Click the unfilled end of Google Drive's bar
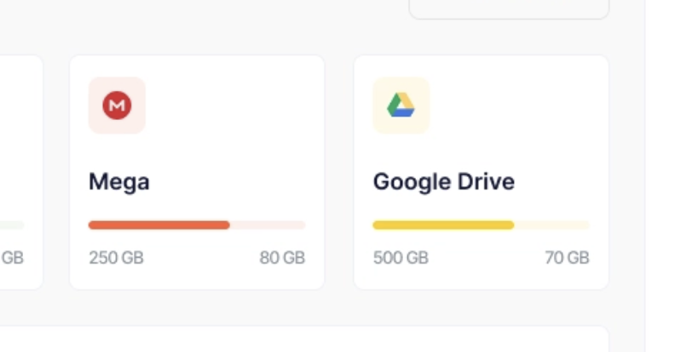Screen dimensions: 675x352 coord(551,225)
